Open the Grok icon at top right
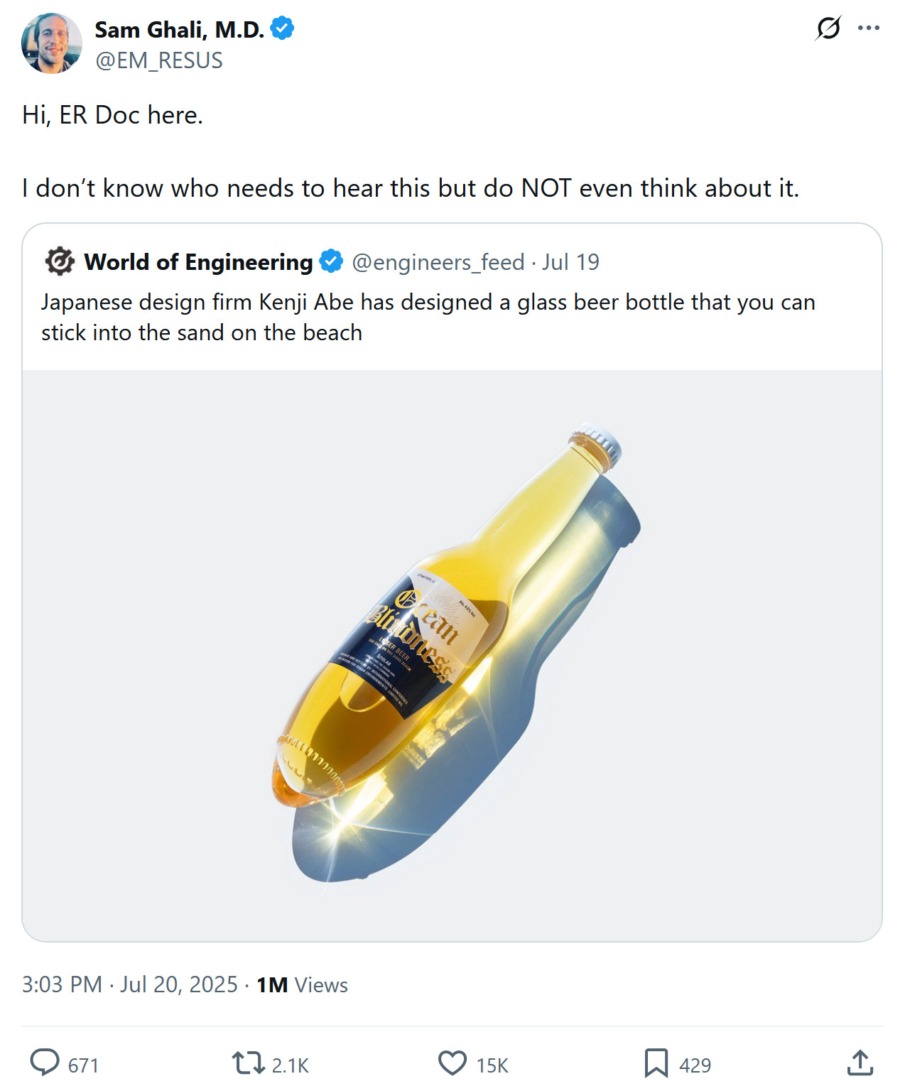 (828, 28)
